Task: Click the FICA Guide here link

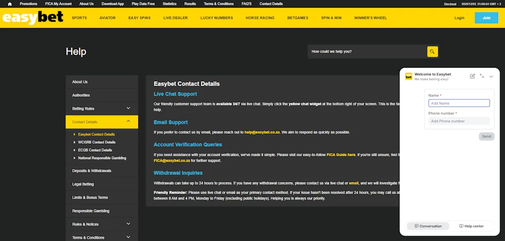Action: tap(341, 155)
